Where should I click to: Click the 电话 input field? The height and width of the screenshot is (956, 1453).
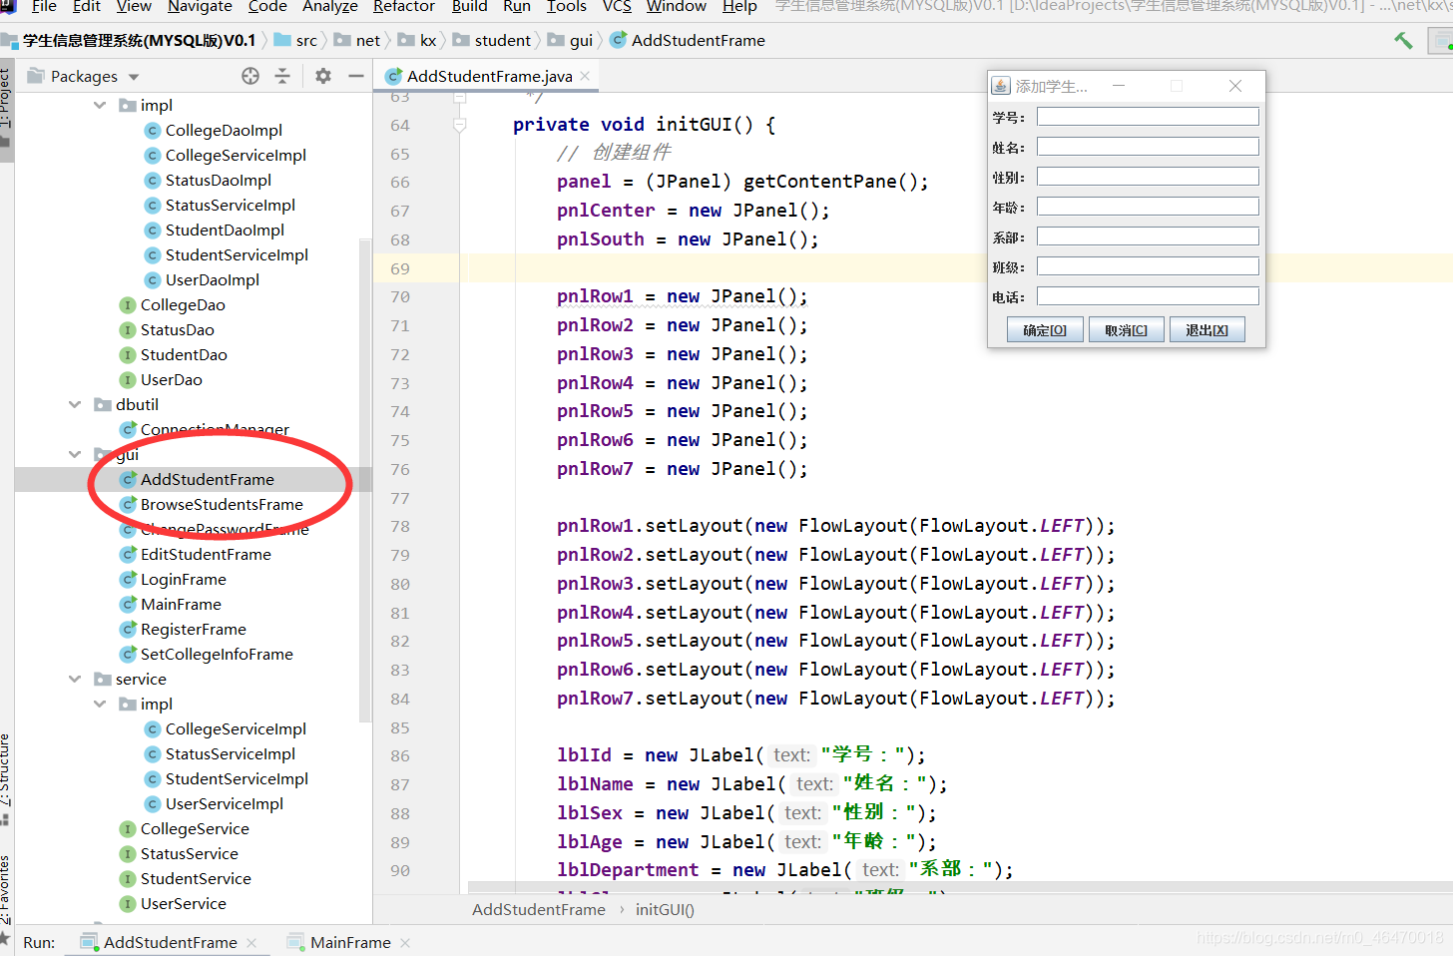pos(1148,296)
